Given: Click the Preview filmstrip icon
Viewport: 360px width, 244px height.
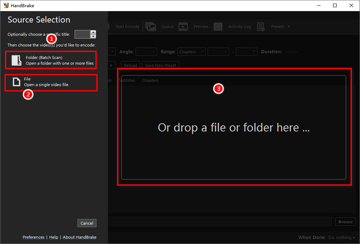Looking at the screenshot, I should pos(183,26).
